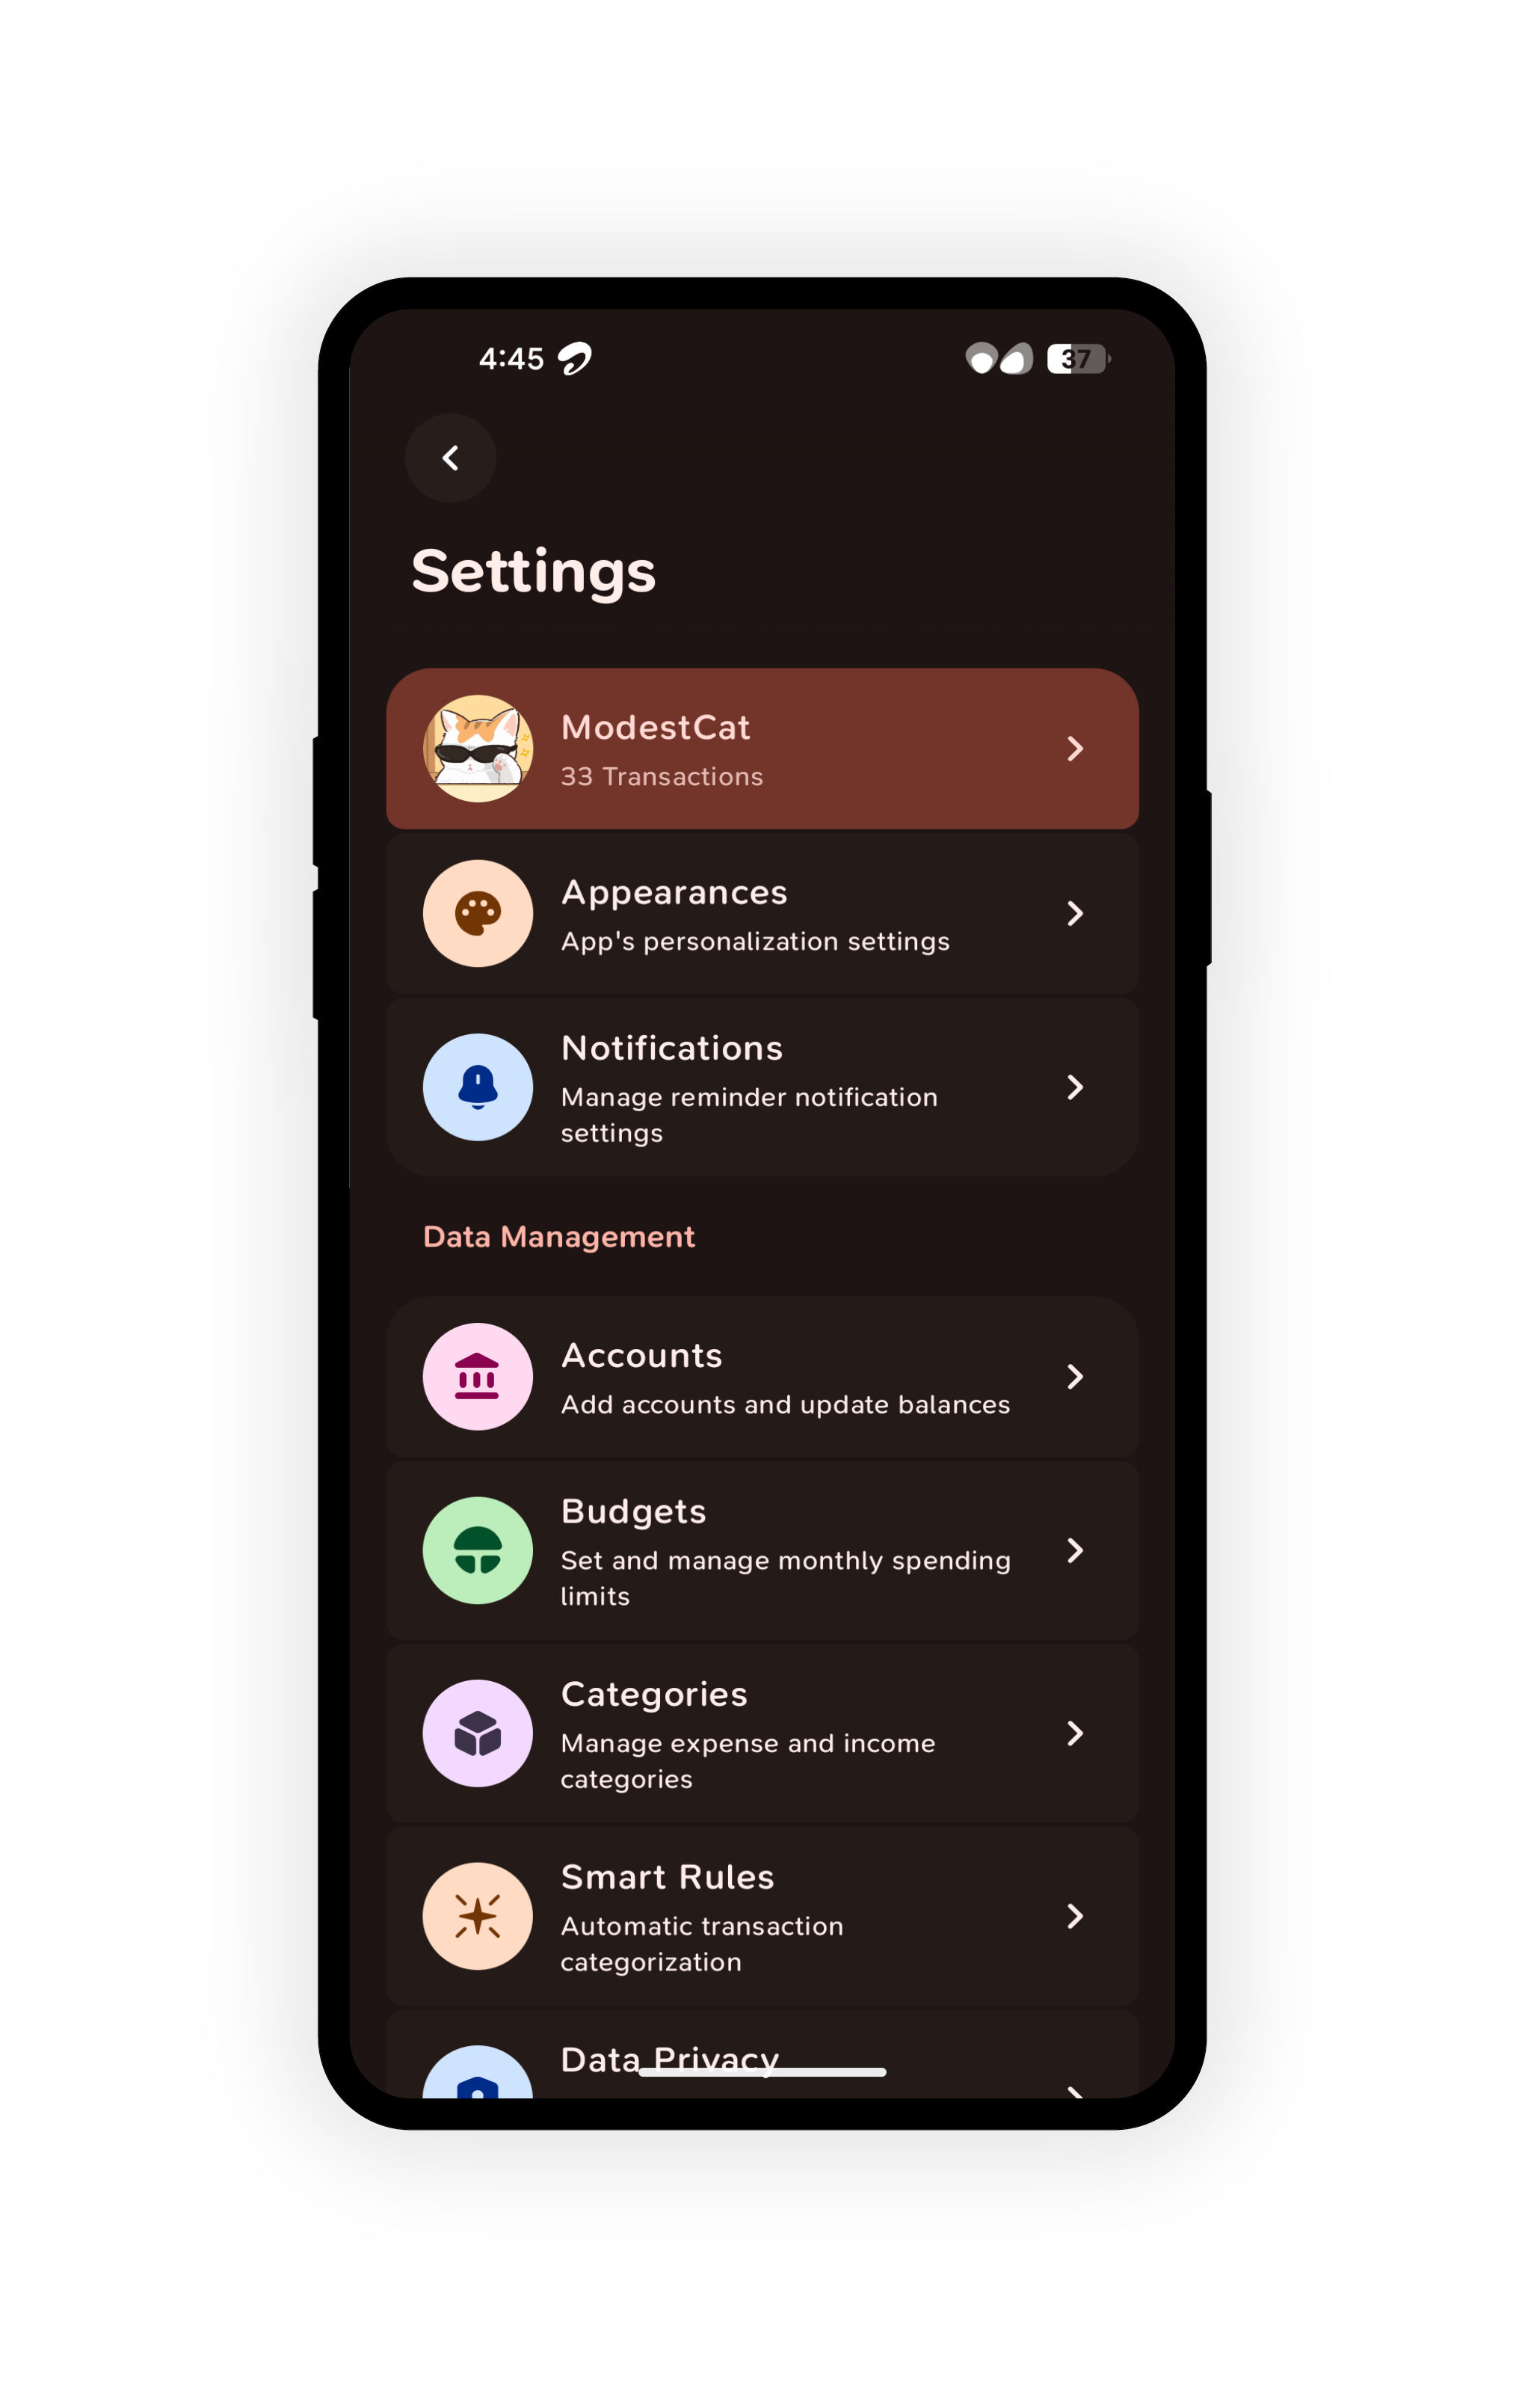
Task: Expand the ModestCat profile chevron
Action: point(1075,748)
